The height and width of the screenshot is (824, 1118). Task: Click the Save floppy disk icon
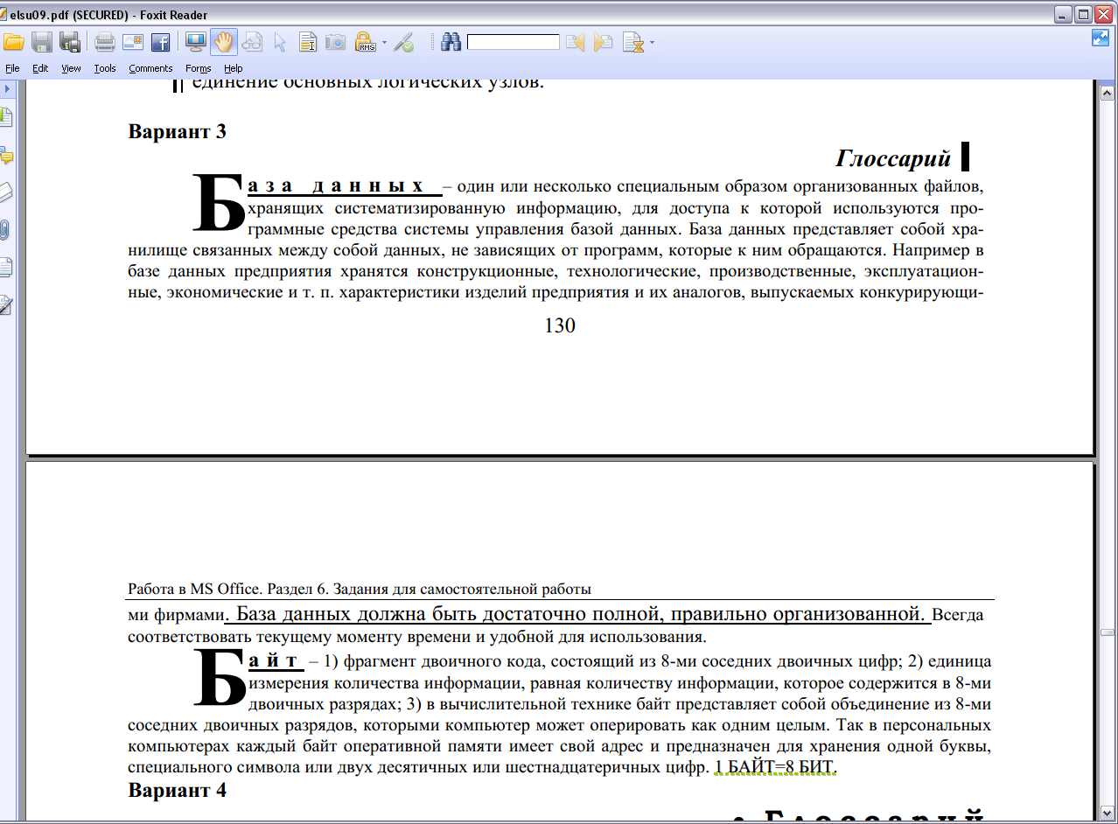tap(42, 41)
